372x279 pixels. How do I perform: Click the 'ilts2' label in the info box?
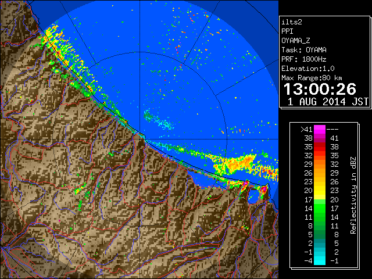292,22
